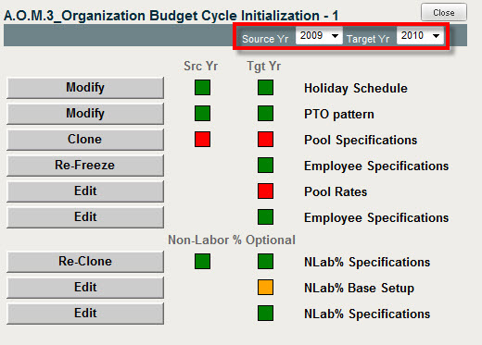The height and width of the screenshot is (345, 482).
Task: Click red Tgt Yr status for Pool Rates
Action: click(265, 191)
